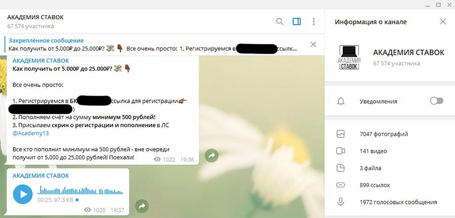The height and width of the screenshot is (218, 455).
Task: Click the microphone voice messages icon
Action: pos(340,202)
